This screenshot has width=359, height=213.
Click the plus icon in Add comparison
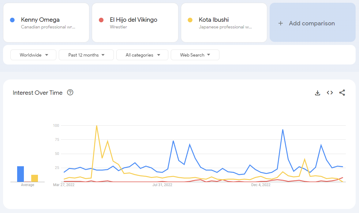coord(281,23)
